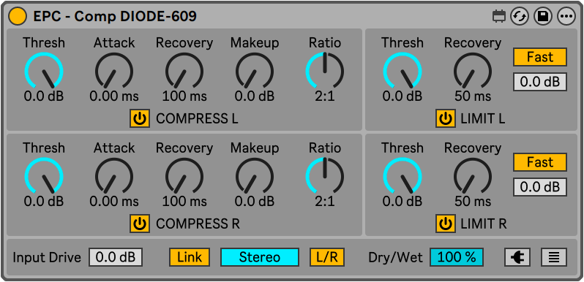Click the Dry/Wet label

395,257
